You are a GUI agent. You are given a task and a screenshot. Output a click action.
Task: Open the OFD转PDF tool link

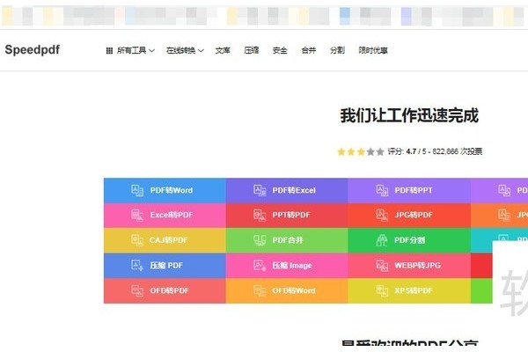(165, 290)
